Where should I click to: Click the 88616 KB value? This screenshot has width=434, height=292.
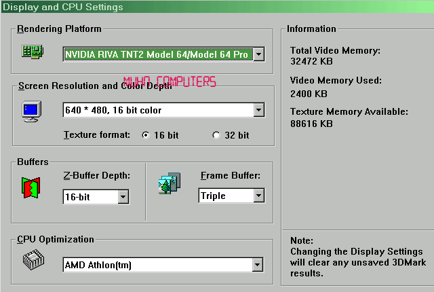311,124
